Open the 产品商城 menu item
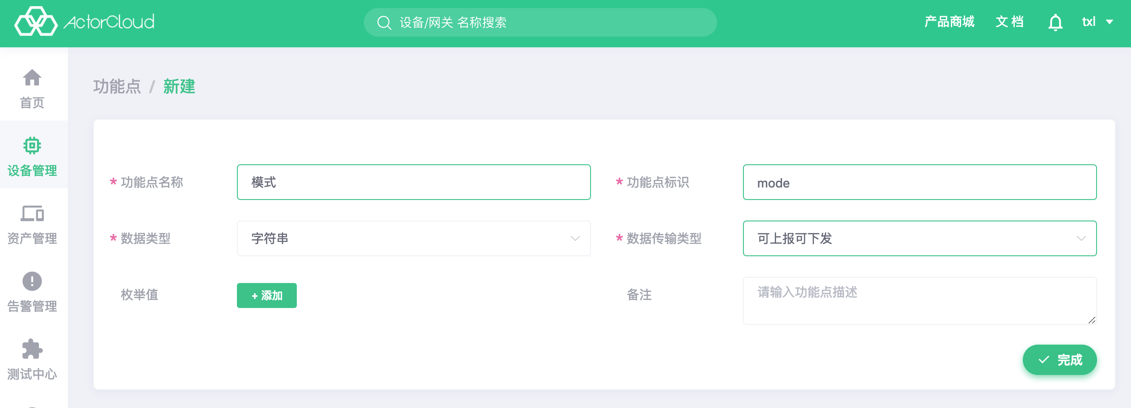1131x408 pixels. click(x=949, y=22)
